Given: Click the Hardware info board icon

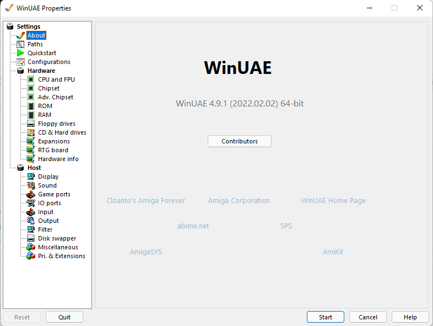Looking at the screenshot, I should (x=31, y=159).
